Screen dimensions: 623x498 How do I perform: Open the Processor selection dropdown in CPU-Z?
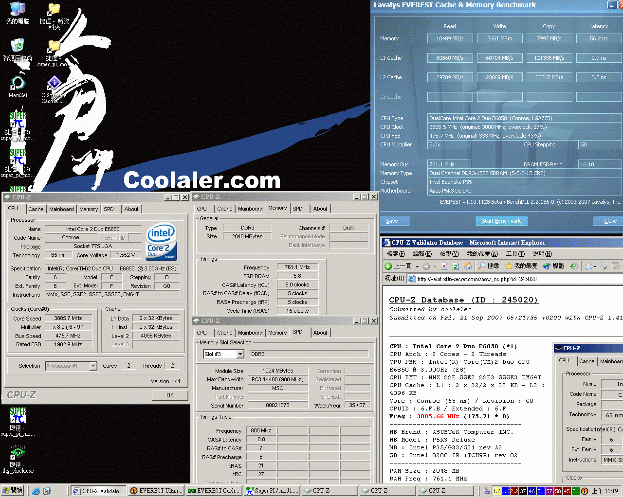click(x=93, y=366)
